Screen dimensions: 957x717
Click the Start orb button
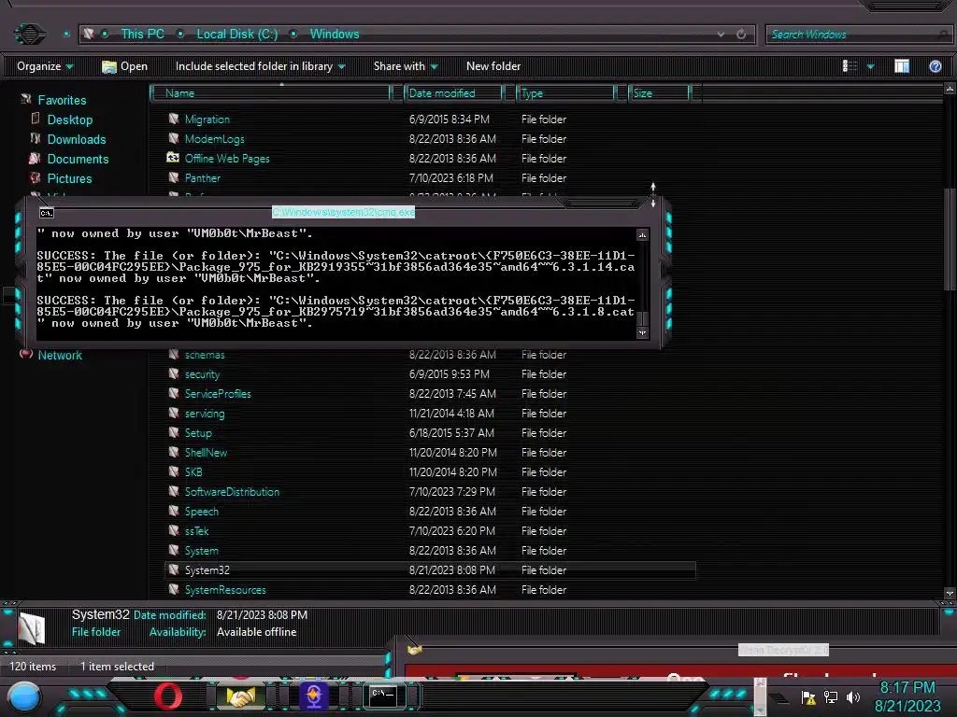24,696
